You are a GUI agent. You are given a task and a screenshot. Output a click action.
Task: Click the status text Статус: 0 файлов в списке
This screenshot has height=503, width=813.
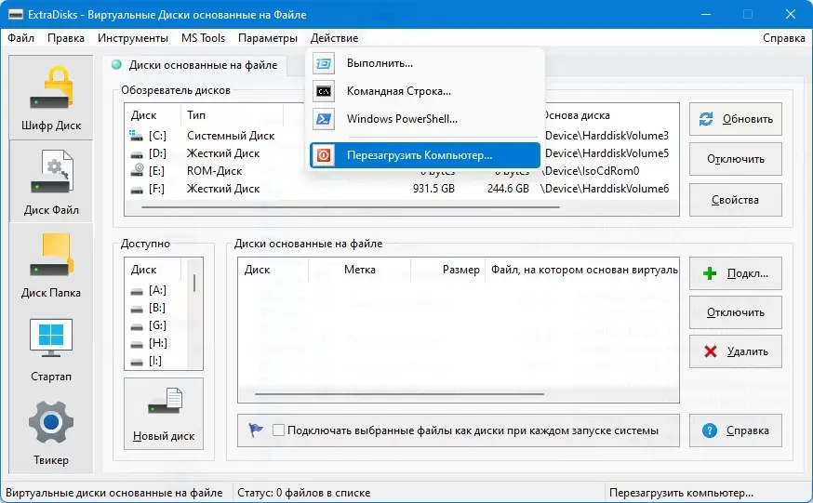tap(304, 493)
